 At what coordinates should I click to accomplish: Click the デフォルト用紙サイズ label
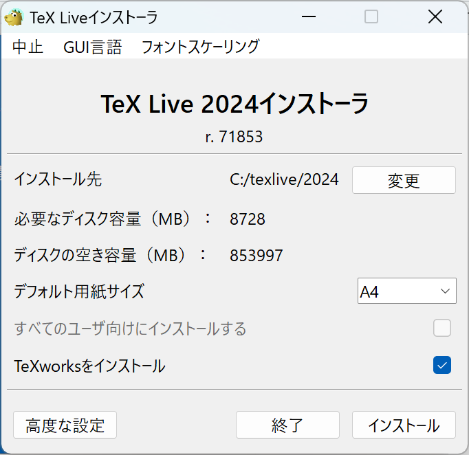coord(79,291)
